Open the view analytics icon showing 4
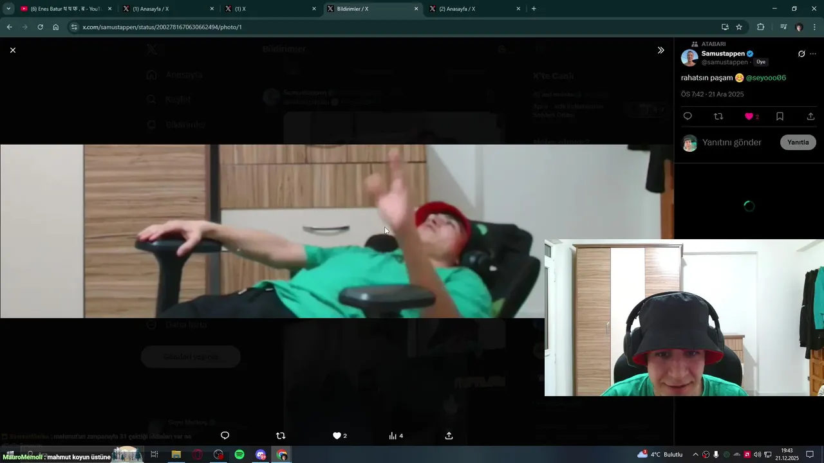 [x=393, y=435]
